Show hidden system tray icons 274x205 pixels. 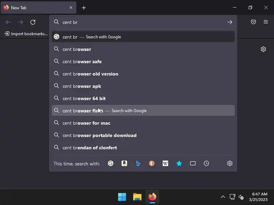(x=223, y=197)
